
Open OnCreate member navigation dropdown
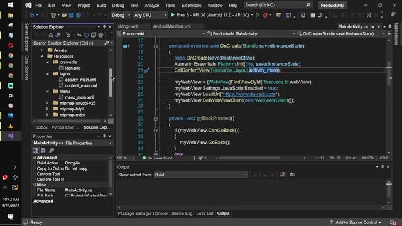coord(341,33)
